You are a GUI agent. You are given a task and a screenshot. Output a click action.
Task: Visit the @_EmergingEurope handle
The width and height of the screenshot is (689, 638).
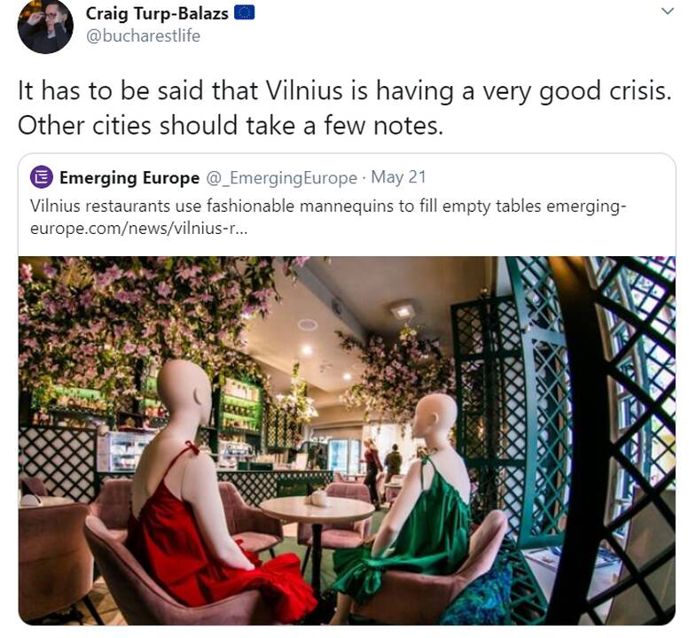pyautogui.click(x=281, y=178)
